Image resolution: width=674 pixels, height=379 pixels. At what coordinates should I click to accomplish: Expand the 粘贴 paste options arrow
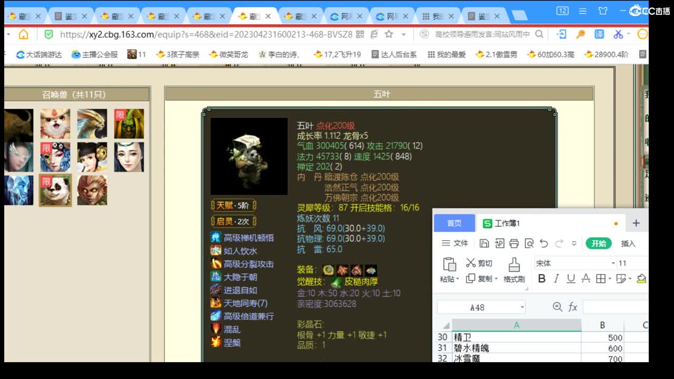[x=458, y=280]
